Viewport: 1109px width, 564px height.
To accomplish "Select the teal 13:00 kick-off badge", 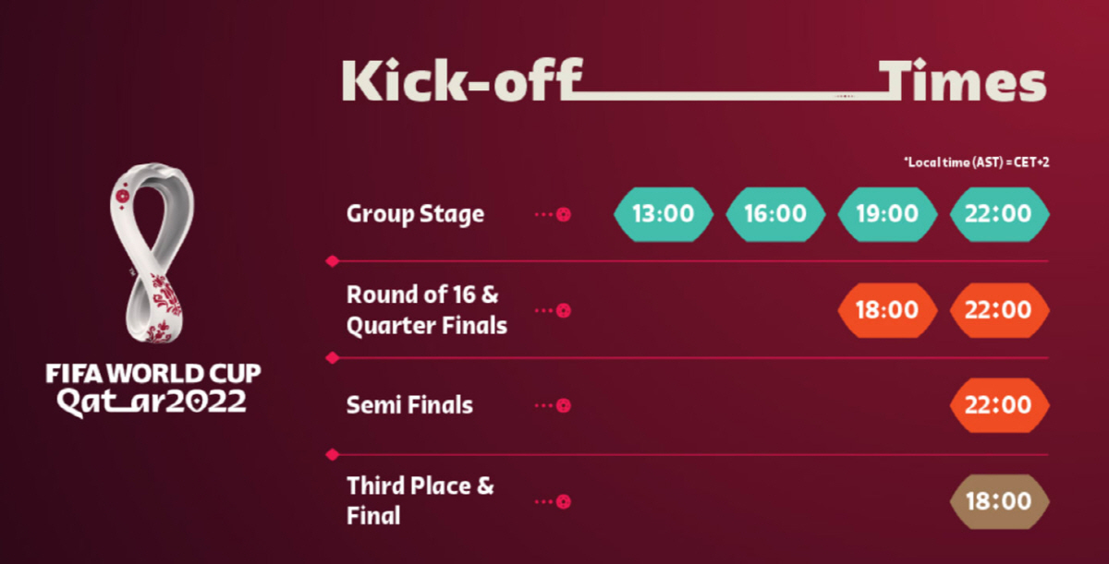I will (664, 214).
